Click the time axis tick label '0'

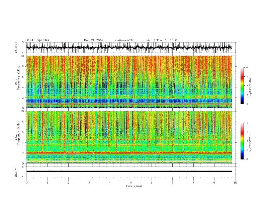pos(26,183)
